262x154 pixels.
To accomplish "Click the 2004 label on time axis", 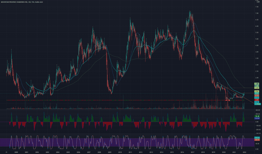I will [x=58, y=152].
